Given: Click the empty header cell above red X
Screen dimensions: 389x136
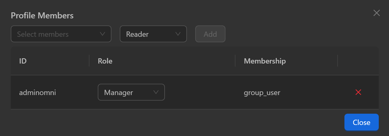Looking at the screenshot, I should (358, 61).
